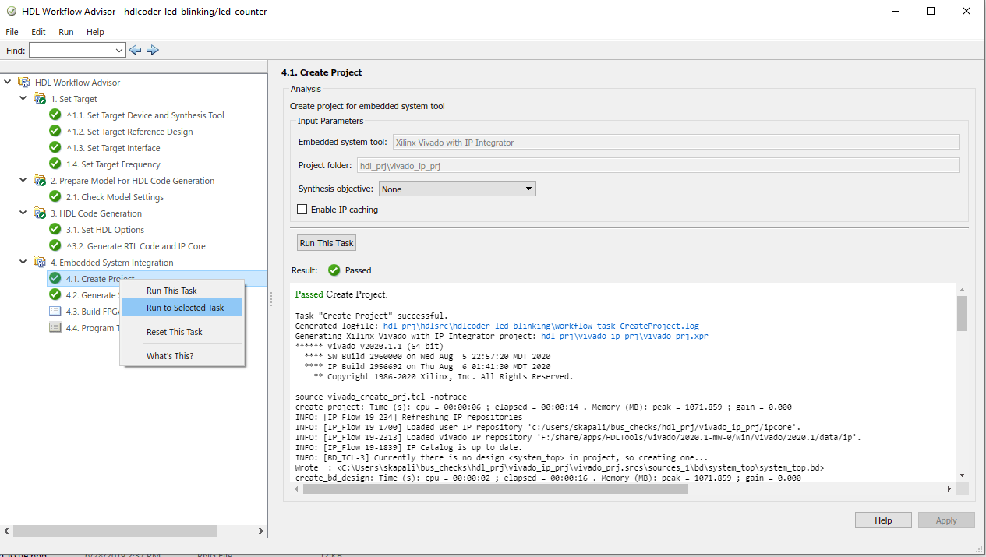Open the Find combo box dropdown

[119, 50]
